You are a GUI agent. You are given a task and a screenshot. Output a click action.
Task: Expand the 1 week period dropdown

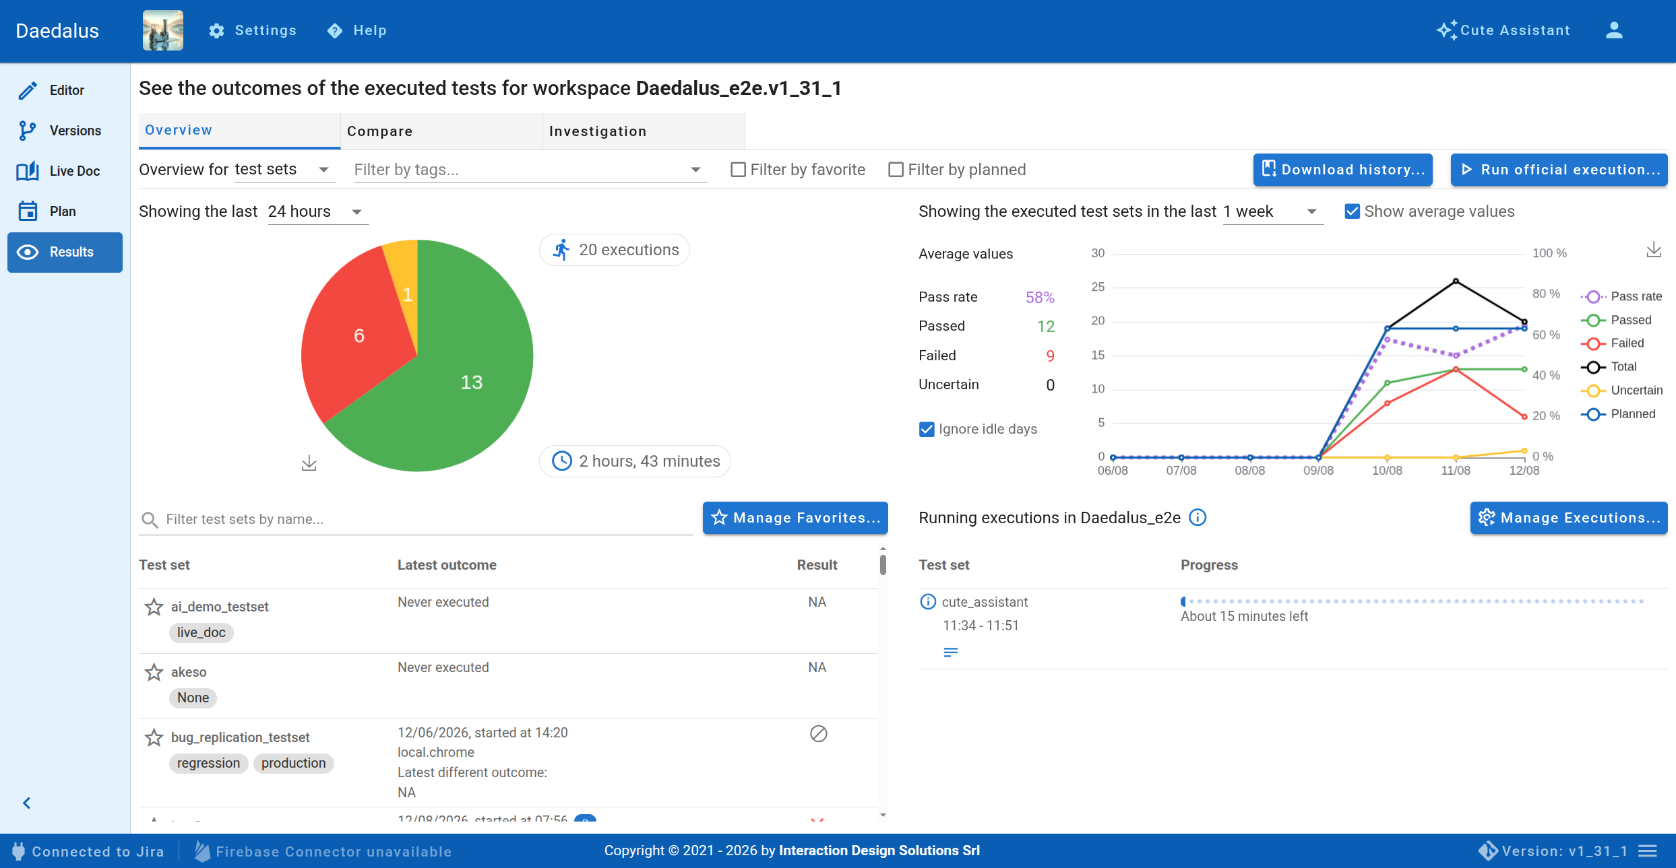coord(1273,211)
